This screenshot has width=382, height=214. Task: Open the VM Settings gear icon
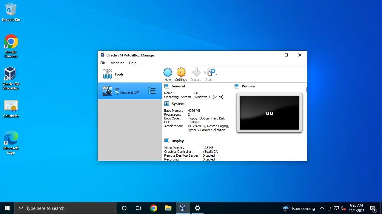point(181,72)
